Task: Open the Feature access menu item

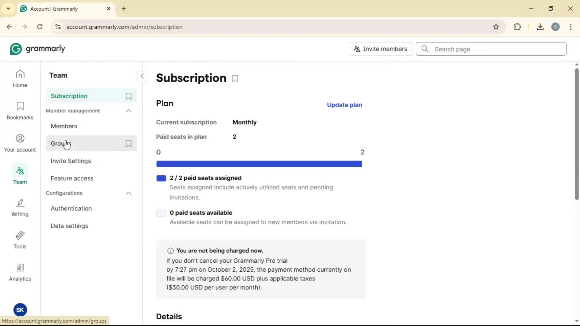Action: coord(72,178)
